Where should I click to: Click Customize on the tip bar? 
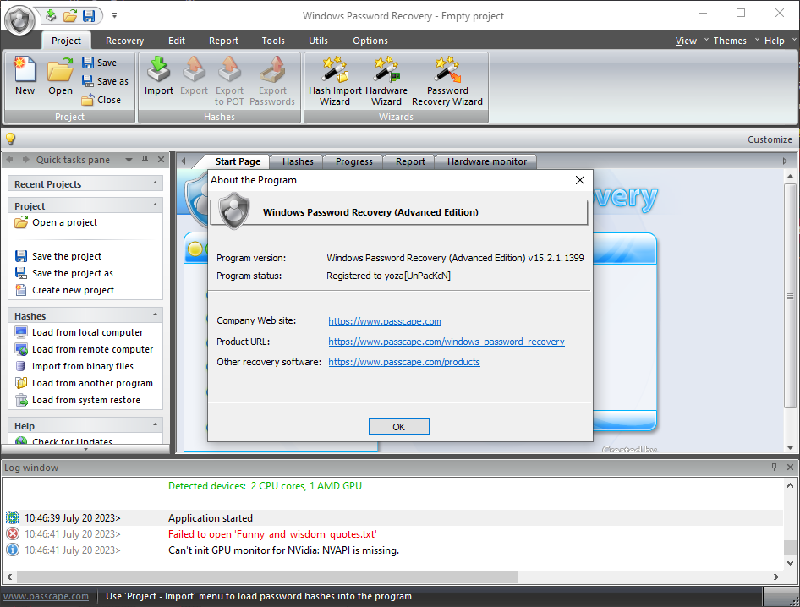(x=770, y=139)
